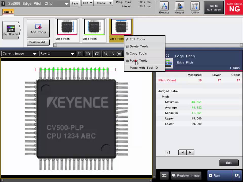The image size is (243, 182).
Task: Go to next results page arrow
Action: [190, 152]
